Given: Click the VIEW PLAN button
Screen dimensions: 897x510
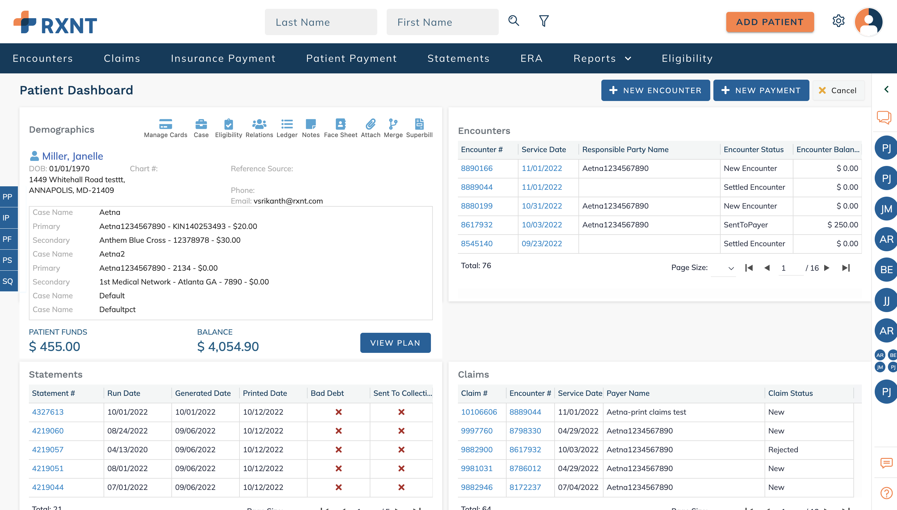Looking at the screenshot, I should tap(395, 343).
